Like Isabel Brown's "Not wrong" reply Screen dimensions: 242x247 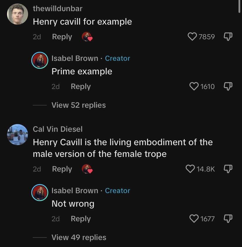point(194,219)
